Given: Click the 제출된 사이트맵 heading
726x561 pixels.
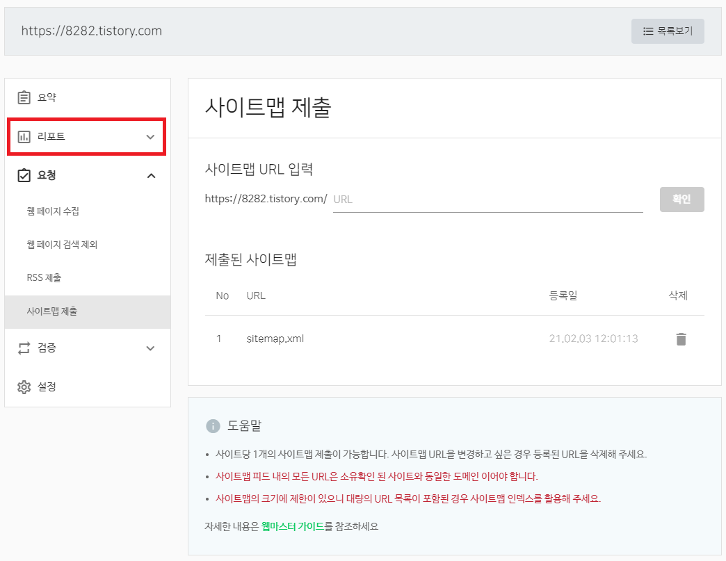Looking at the screenshot, I should tap(250, 260).
